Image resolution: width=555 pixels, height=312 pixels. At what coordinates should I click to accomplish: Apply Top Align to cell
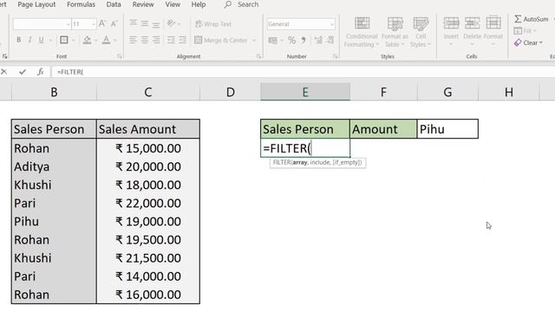click(x=133, y=23)
